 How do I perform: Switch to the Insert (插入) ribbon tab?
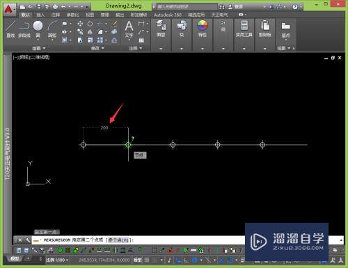[40, 15]
